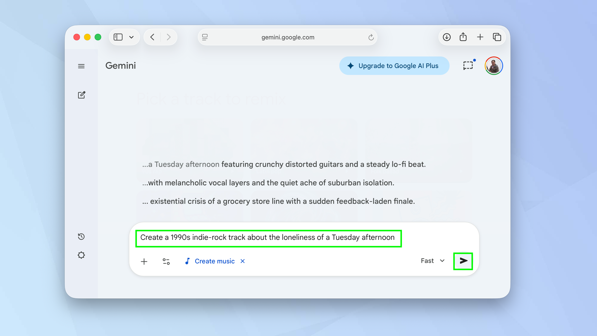Open Gemini settings gear icon

[81, 255]
